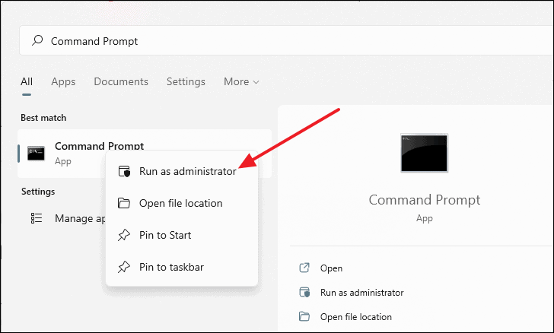Screen dimensions: 554x333
Task: Click the search magnifier icon
Action: [37, 40]
